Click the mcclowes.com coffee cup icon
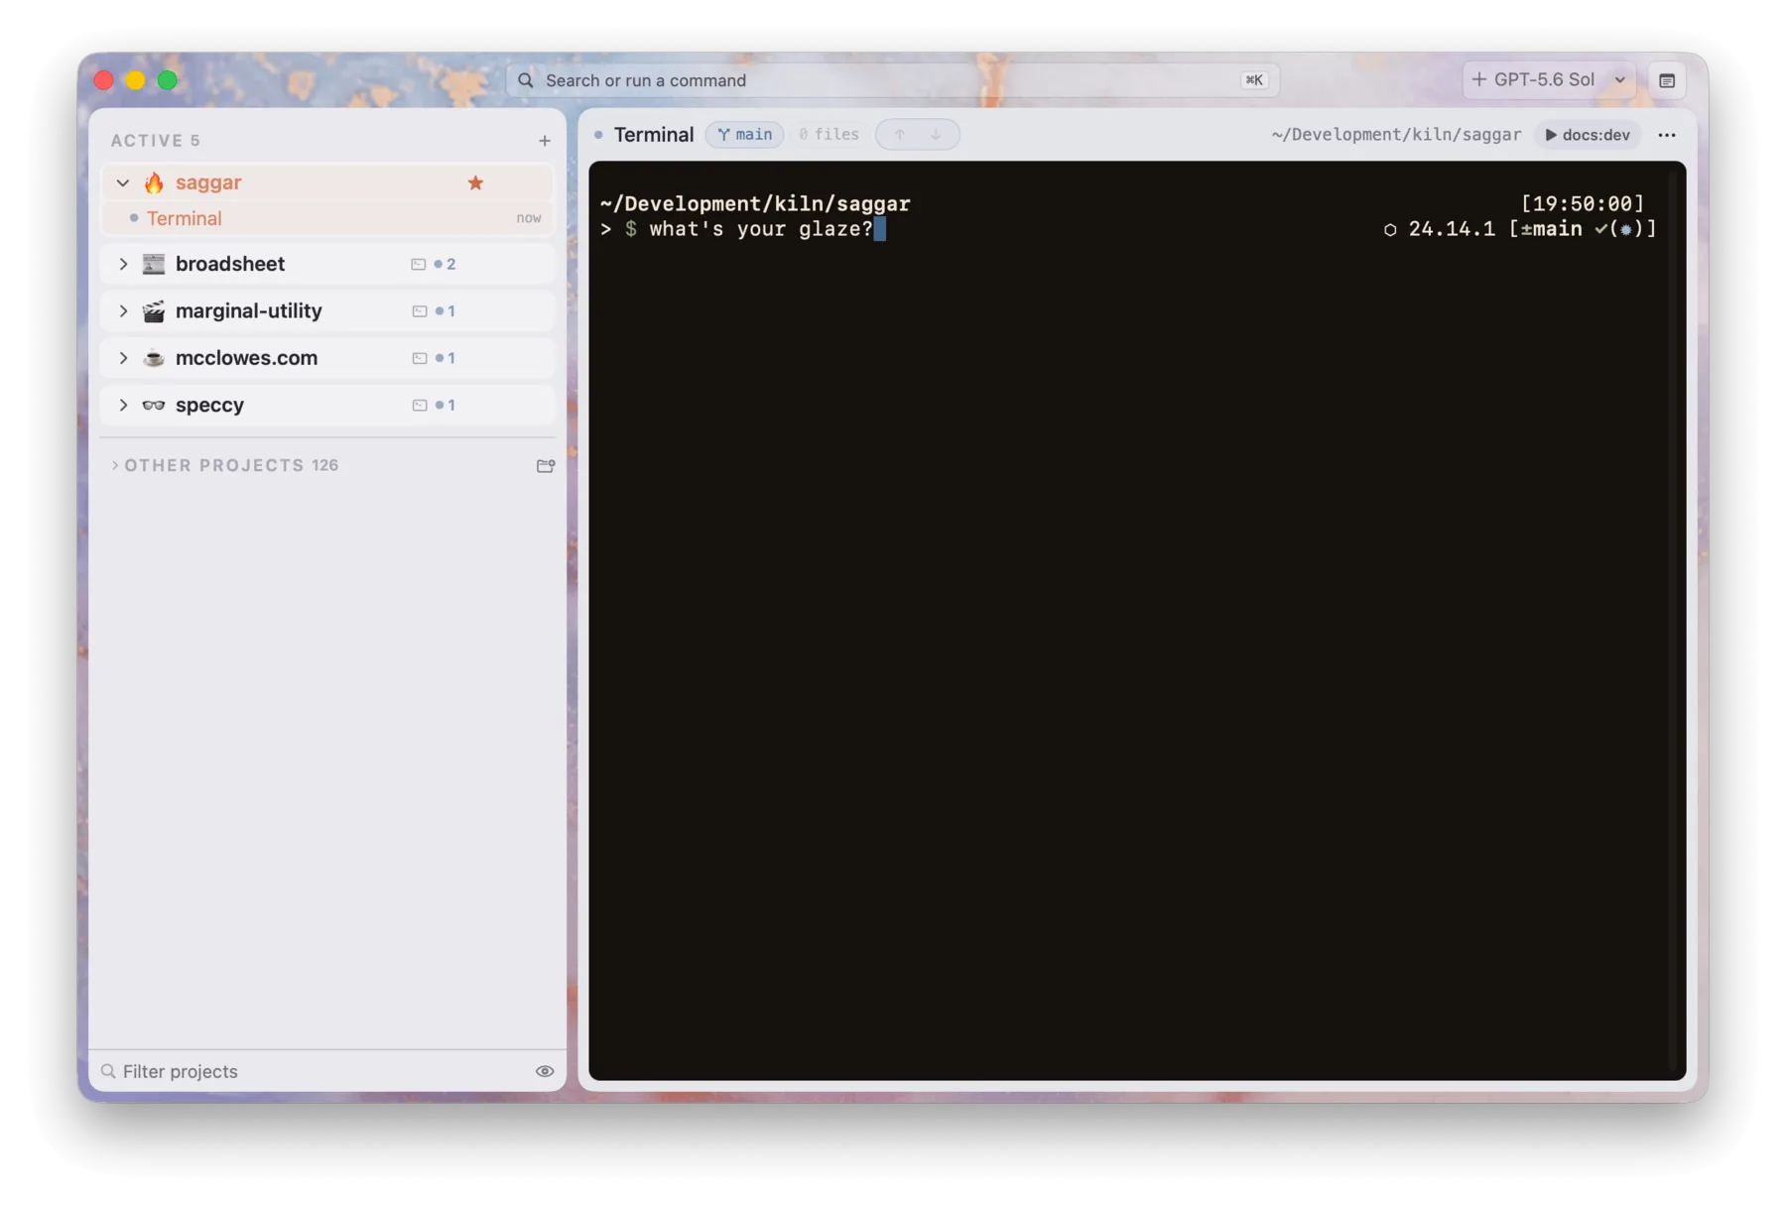Screen dimensions: 1786x1205 point(154,358)
